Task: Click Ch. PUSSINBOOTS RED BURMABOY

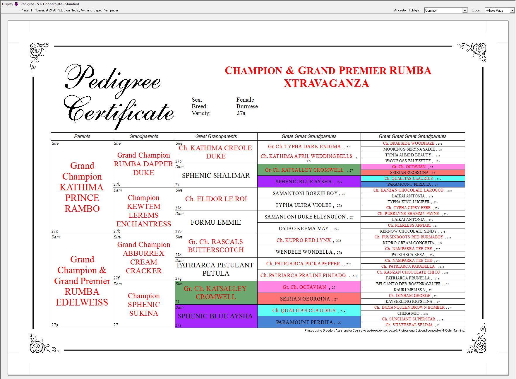Action: click(413, 237)
